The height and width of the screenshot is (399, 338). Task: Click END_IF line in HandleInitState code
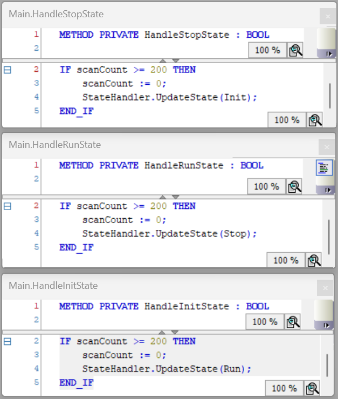click(x=77, y=383)
